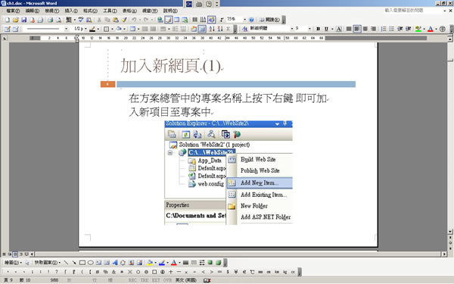
Task: Open the Draw menu in the drawing toolbar
Action: (14, 263)
